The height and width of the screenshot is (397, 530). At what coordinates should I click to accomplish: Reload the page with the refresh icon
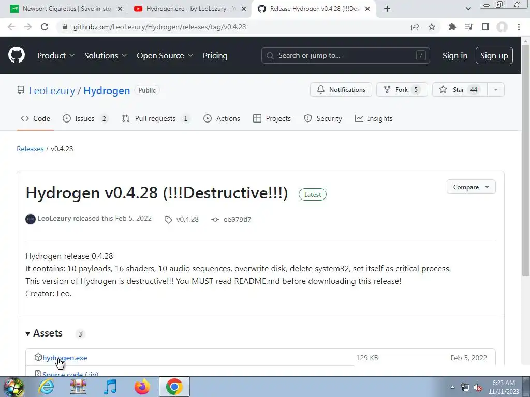(x=45, y=27)
